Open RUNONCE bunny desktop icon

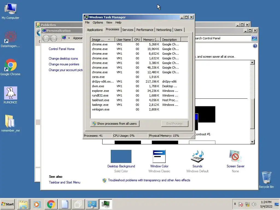coord(10,95)
